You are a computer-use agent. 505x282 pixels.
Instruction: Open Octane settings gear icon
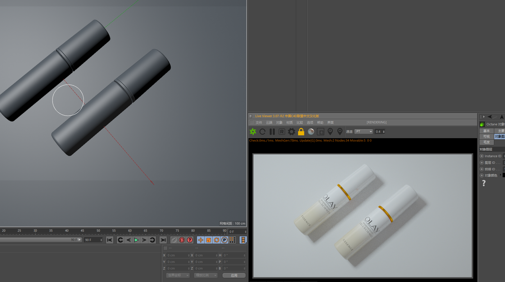pos(291,132)
